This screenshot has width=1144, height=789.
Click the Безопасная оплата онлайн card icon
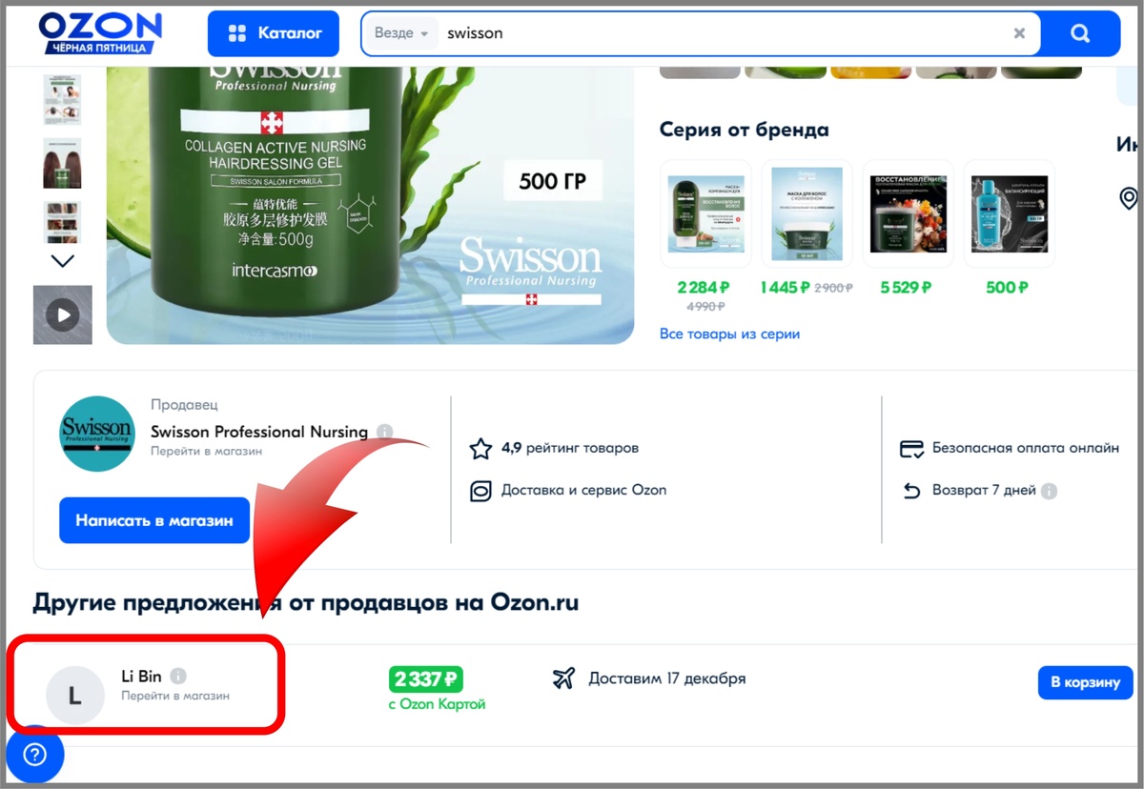(x=912, y=448)
